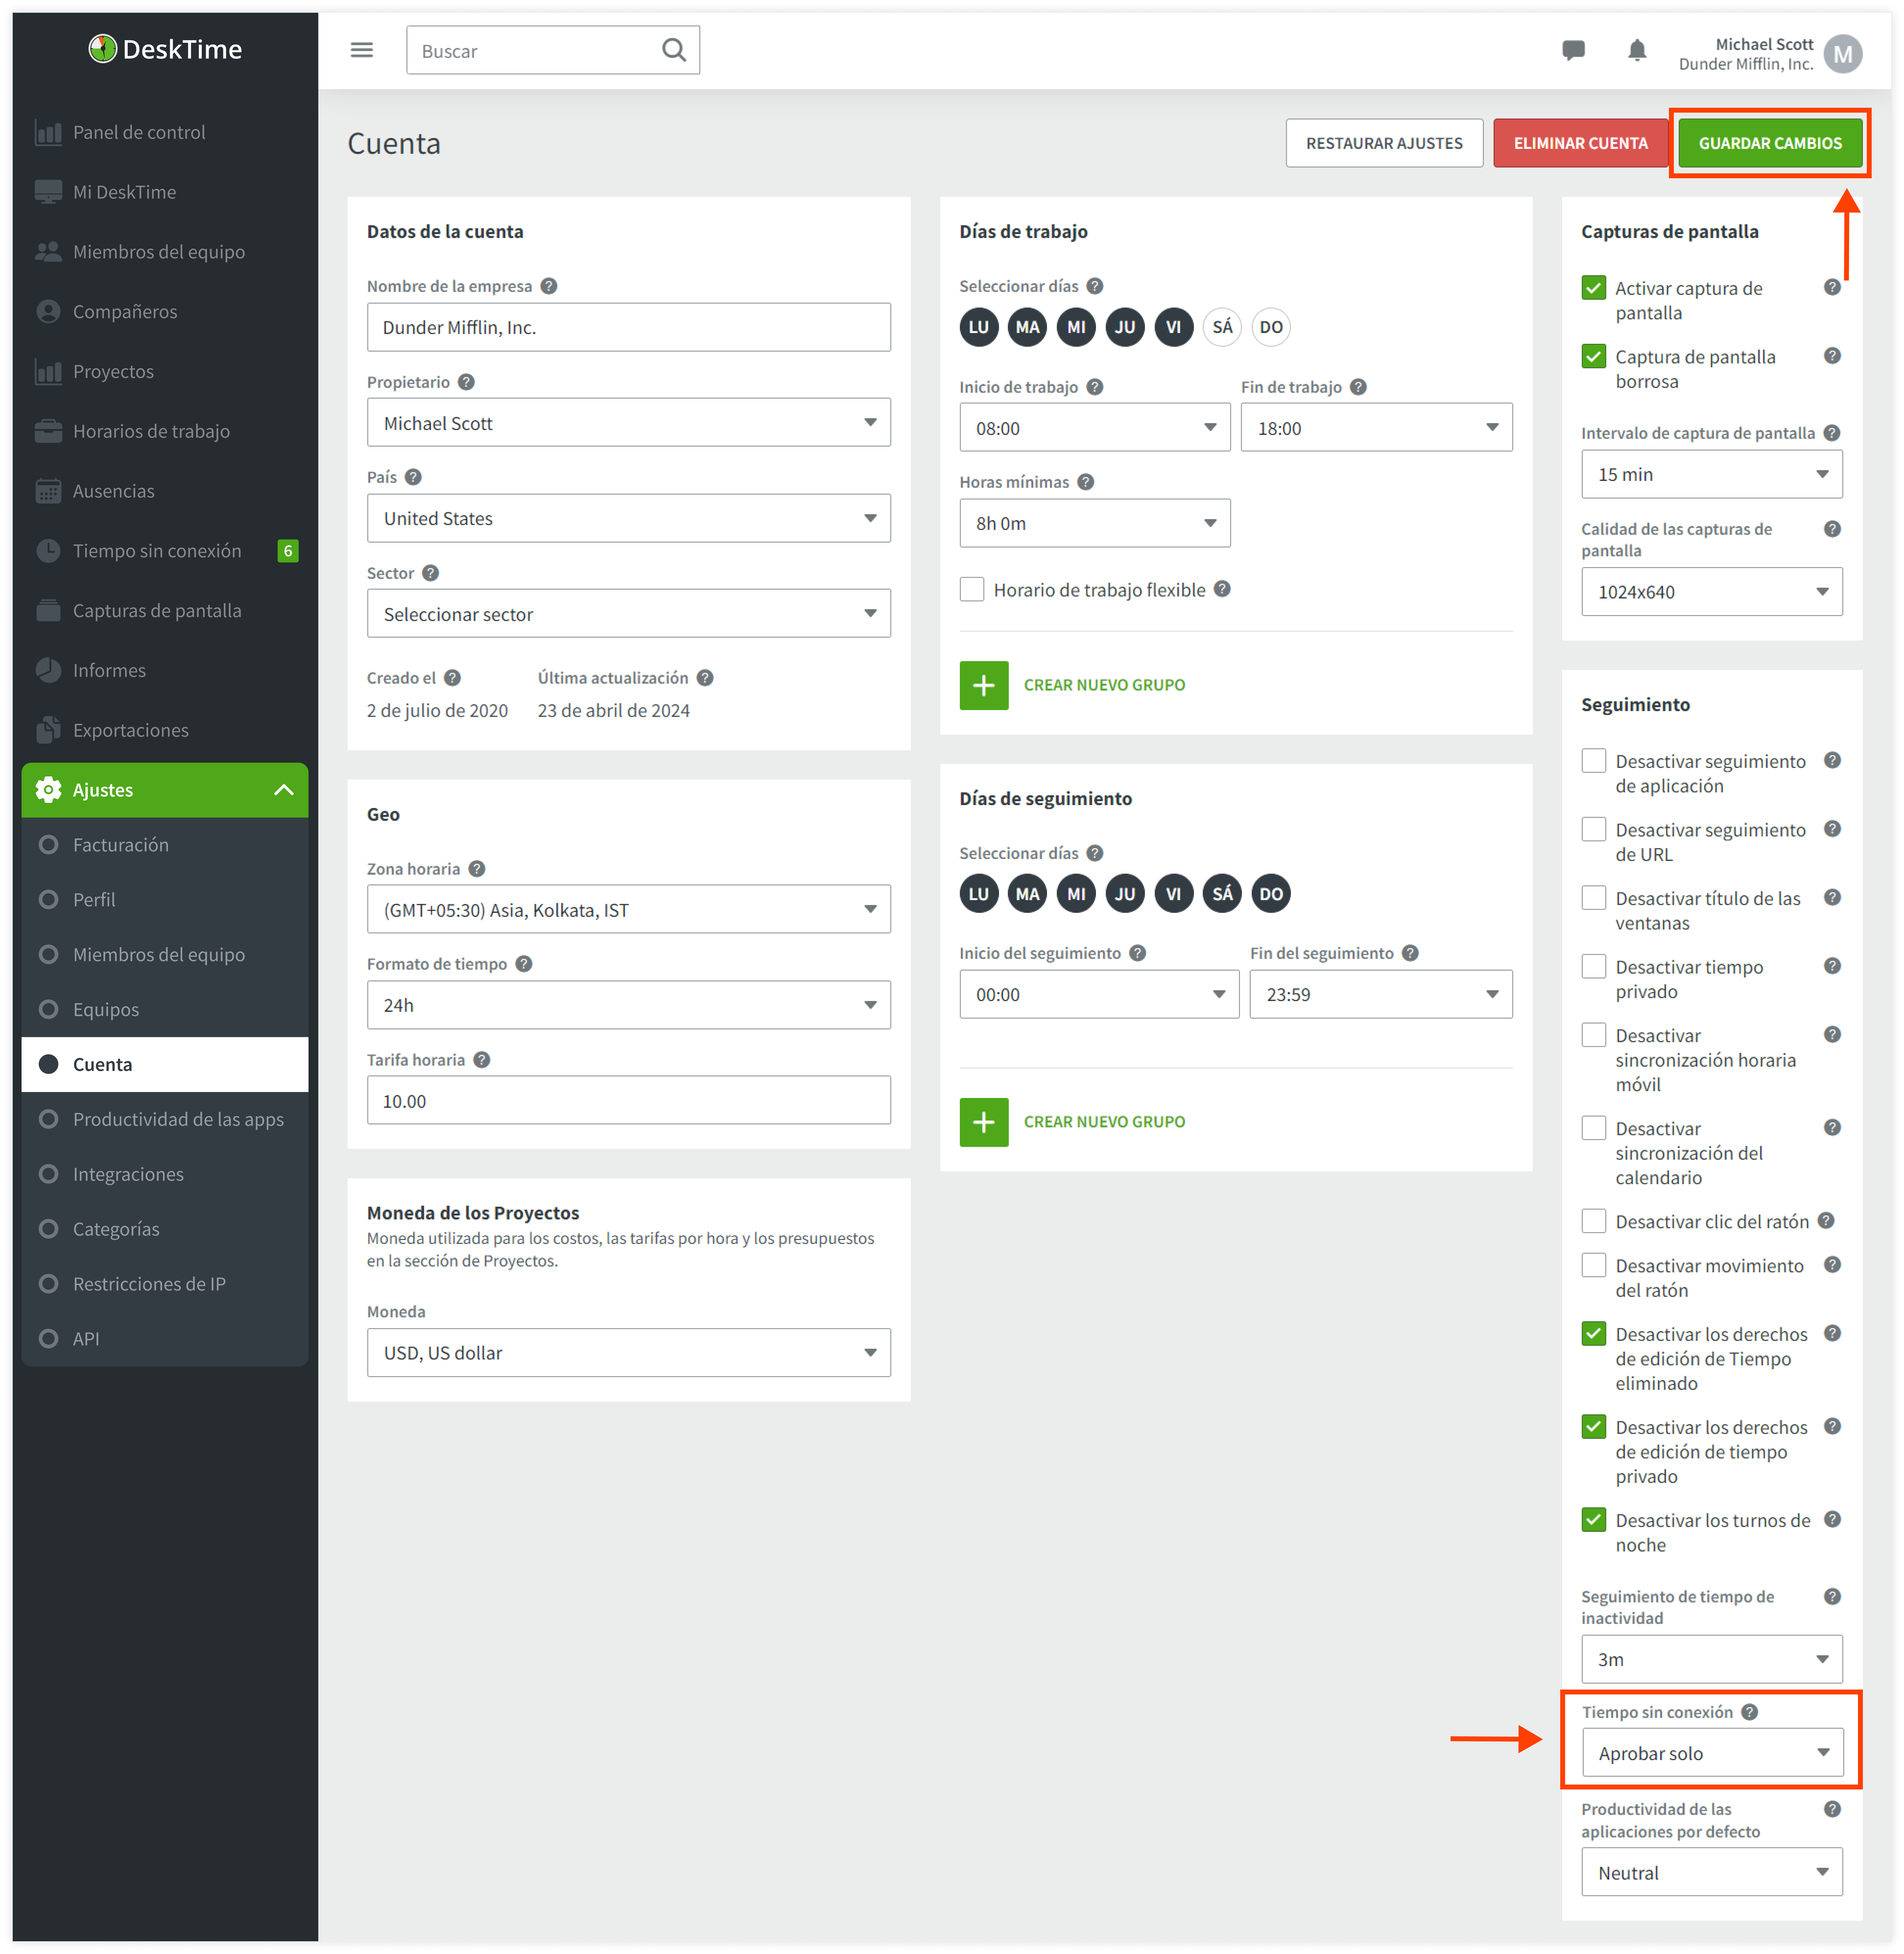Image resolution: width=1904 pixels, height=1954 pixels.
Task: Click green plus icon under Días de seguimiento
Action: (x=984, y=1122)
